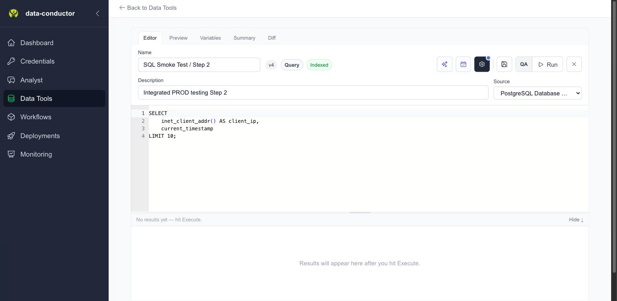Click the Monitoring chart icon
The image size is (617, 301).
tap(11, 154)
